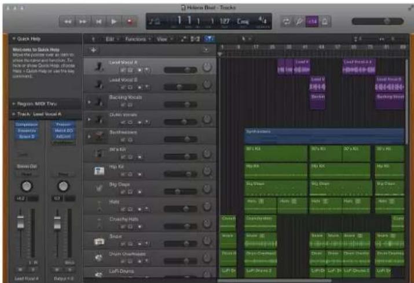Click the 80's Kit track icon

coord(99,154)
